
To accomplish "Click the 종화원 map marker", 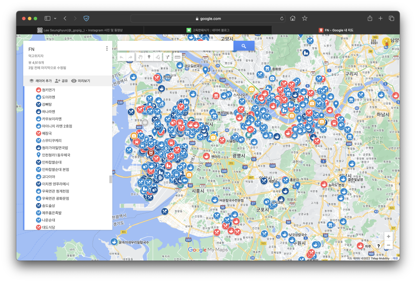I will pos(267,69).
